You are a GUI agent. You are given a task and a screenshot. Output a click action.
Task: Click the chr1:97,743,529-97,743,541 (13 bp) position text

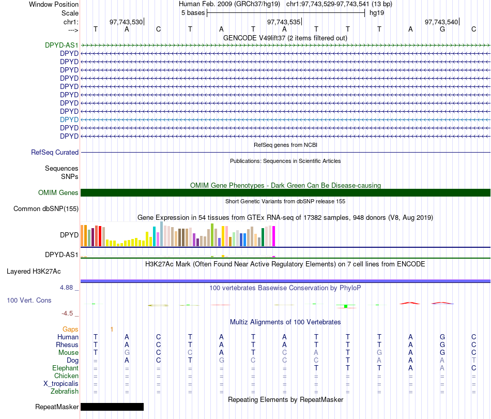click(x=339, y=4)
